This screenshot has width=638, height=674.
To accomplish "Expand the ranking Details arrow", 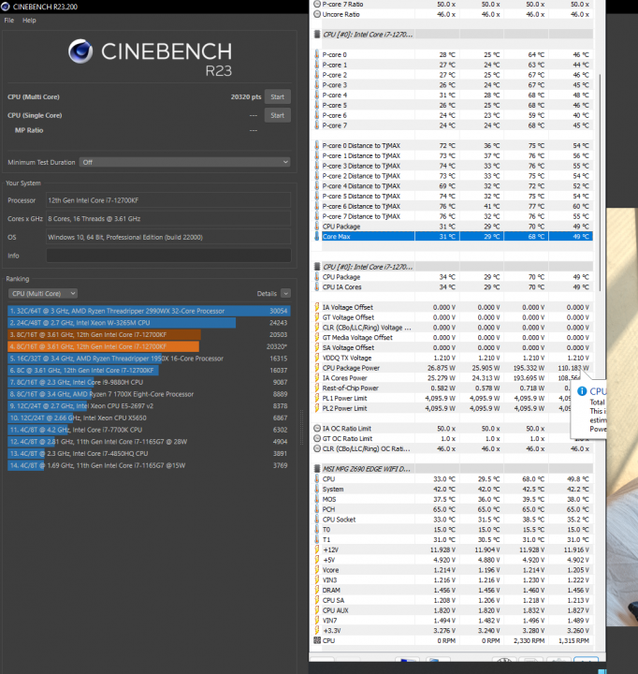I will pos(285,293).
